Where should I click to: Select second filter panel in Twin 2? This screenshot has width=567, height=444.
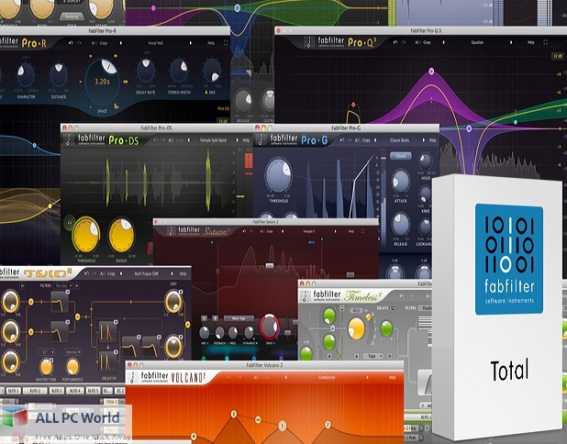[60, 331]
